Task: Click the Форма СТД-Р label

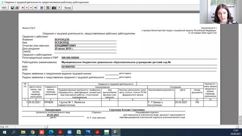Action: 29,28
